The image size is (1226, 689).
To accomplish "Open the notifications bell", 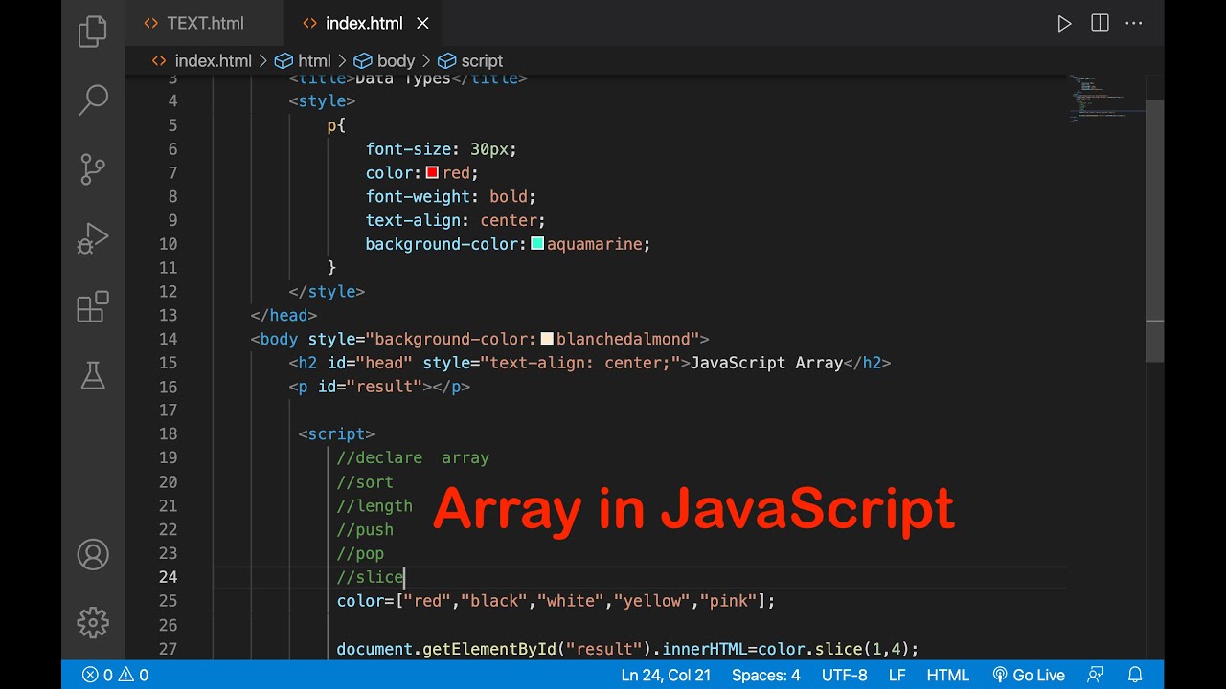I will coord(1135,675).
